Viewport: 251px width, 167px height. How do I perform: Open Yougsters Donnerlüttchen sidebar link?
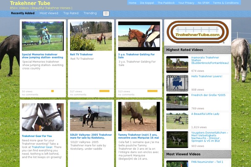[x=210, y=137]
